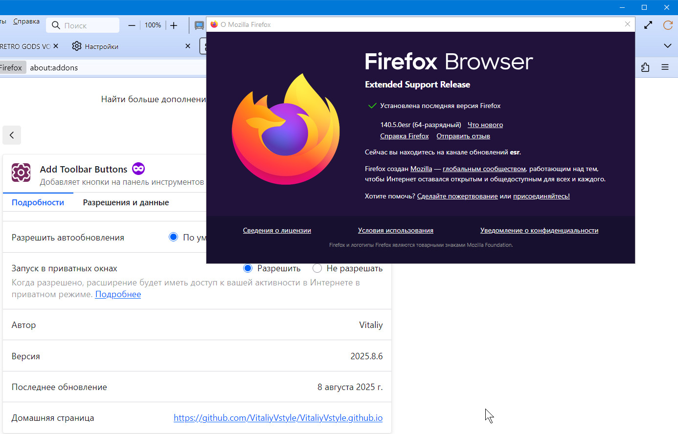Select the Разрешить radio for private windows
This screenshot has height=434, width=678.
click(248, 268)
